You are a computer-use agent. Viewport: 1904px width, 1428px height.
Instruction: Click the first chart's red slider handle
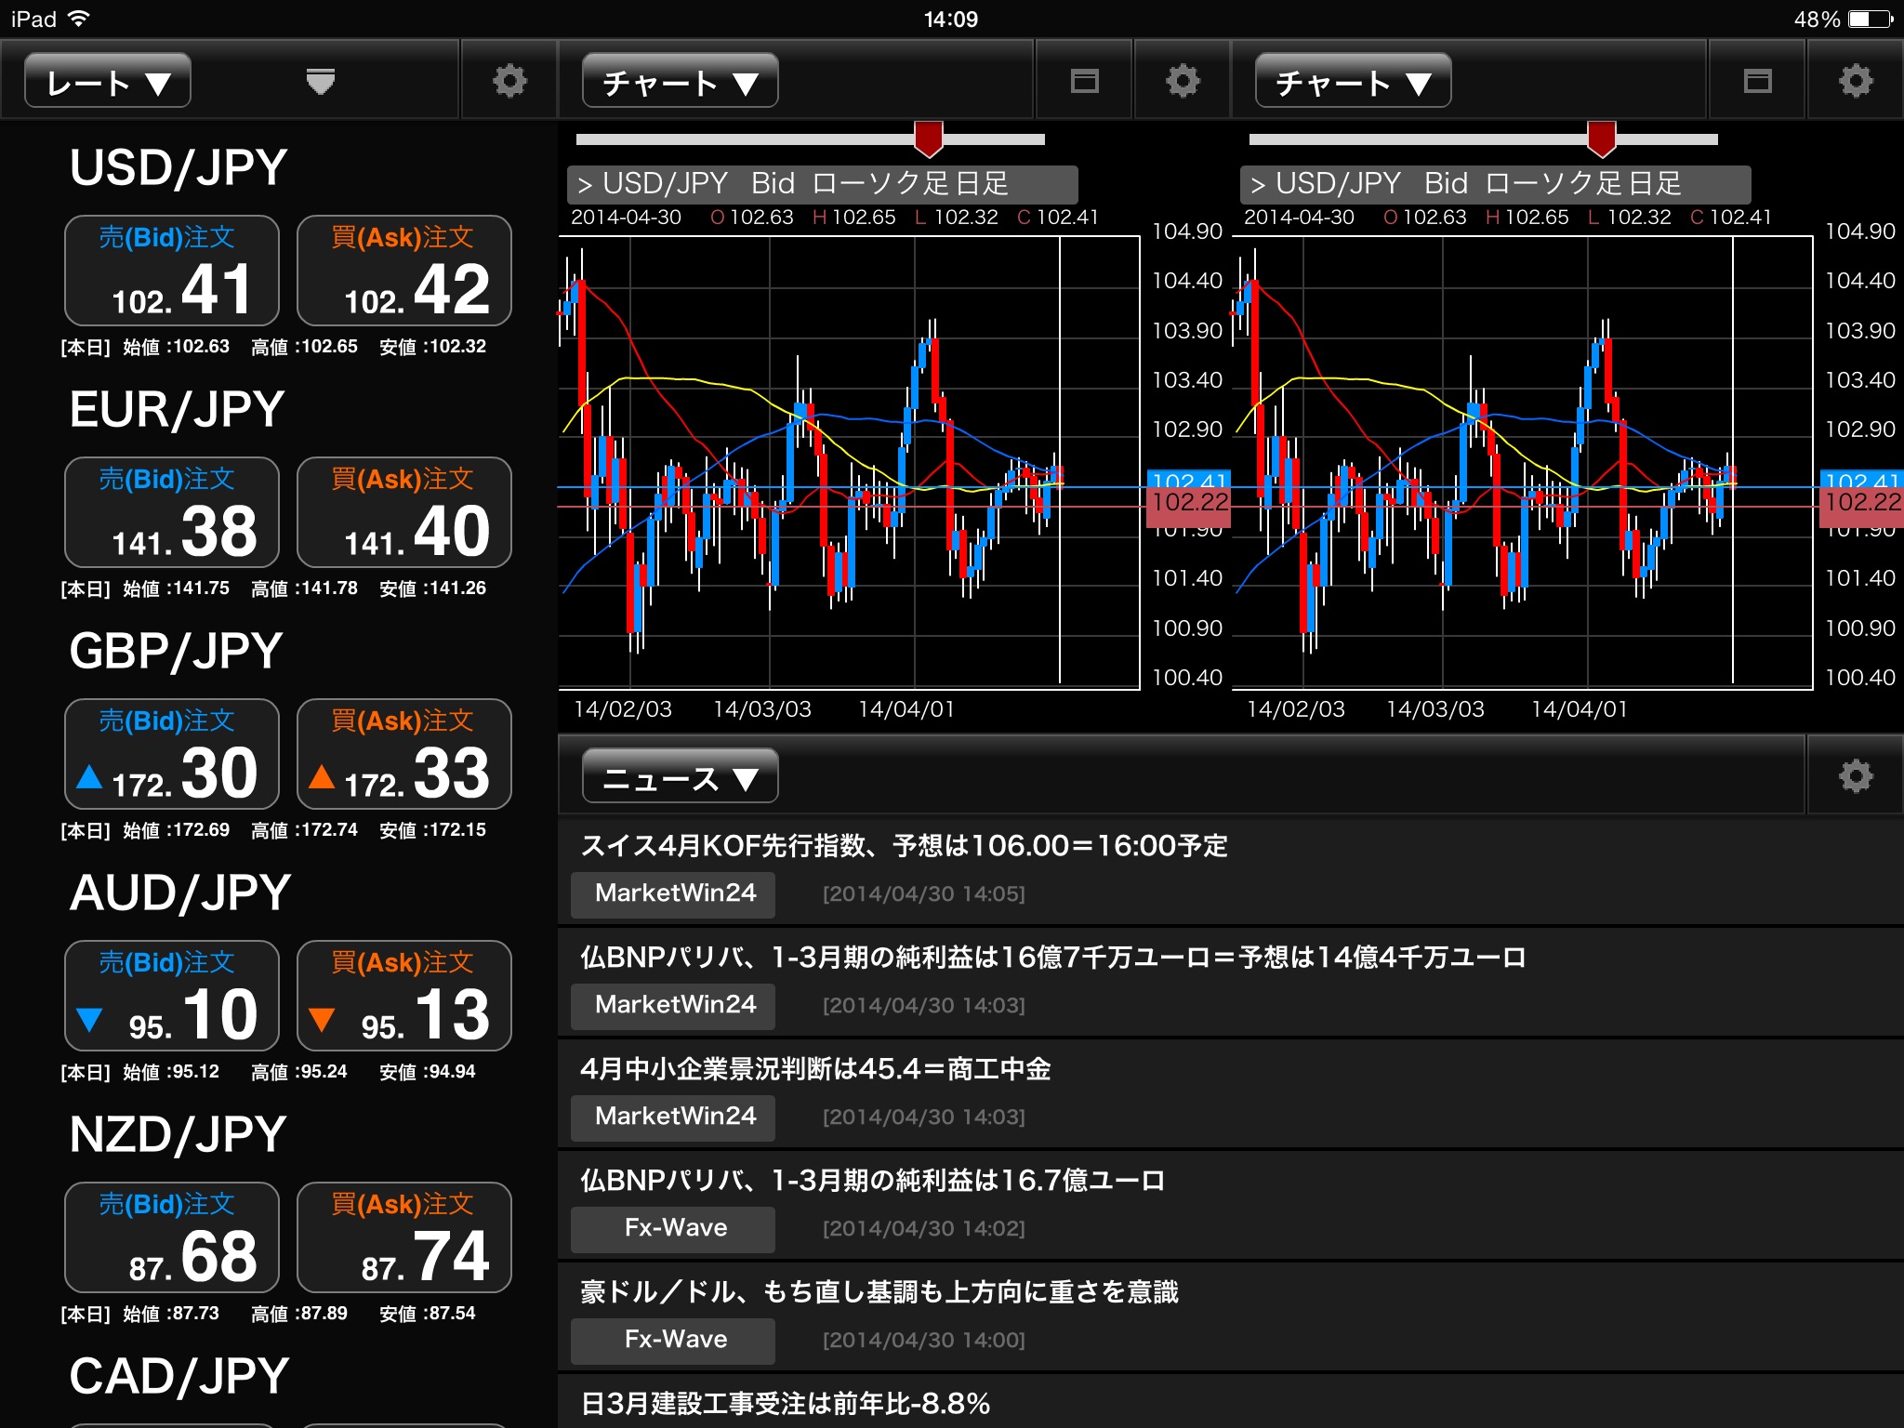coord(929,139)
